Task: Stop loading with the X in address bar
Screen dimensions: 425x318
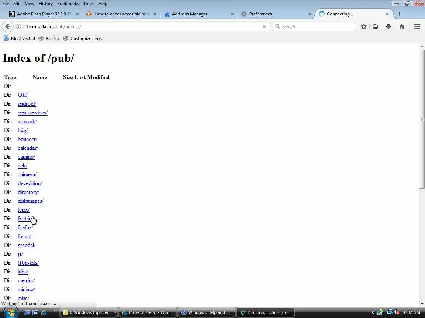Action: (264, 26)
